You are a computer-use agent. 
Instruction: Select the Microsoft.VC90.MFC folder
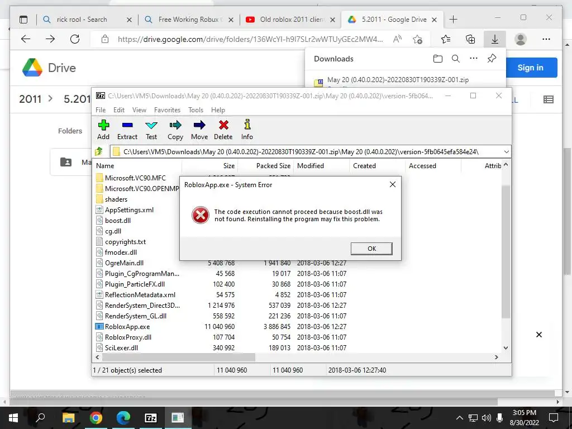pyautogui.click(x=135, y=178)
